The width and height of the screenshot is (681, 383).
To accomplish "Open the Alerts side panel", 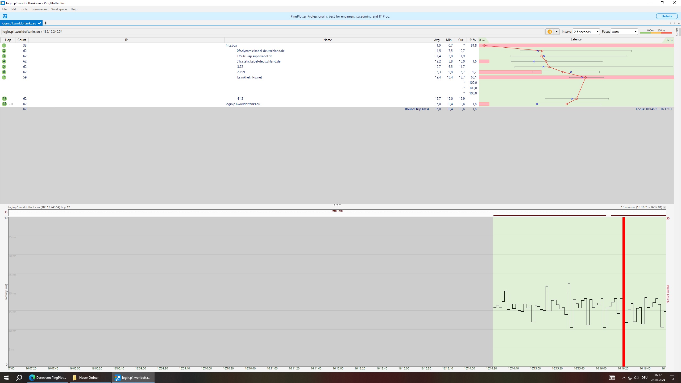I will (x=676, y=32).
